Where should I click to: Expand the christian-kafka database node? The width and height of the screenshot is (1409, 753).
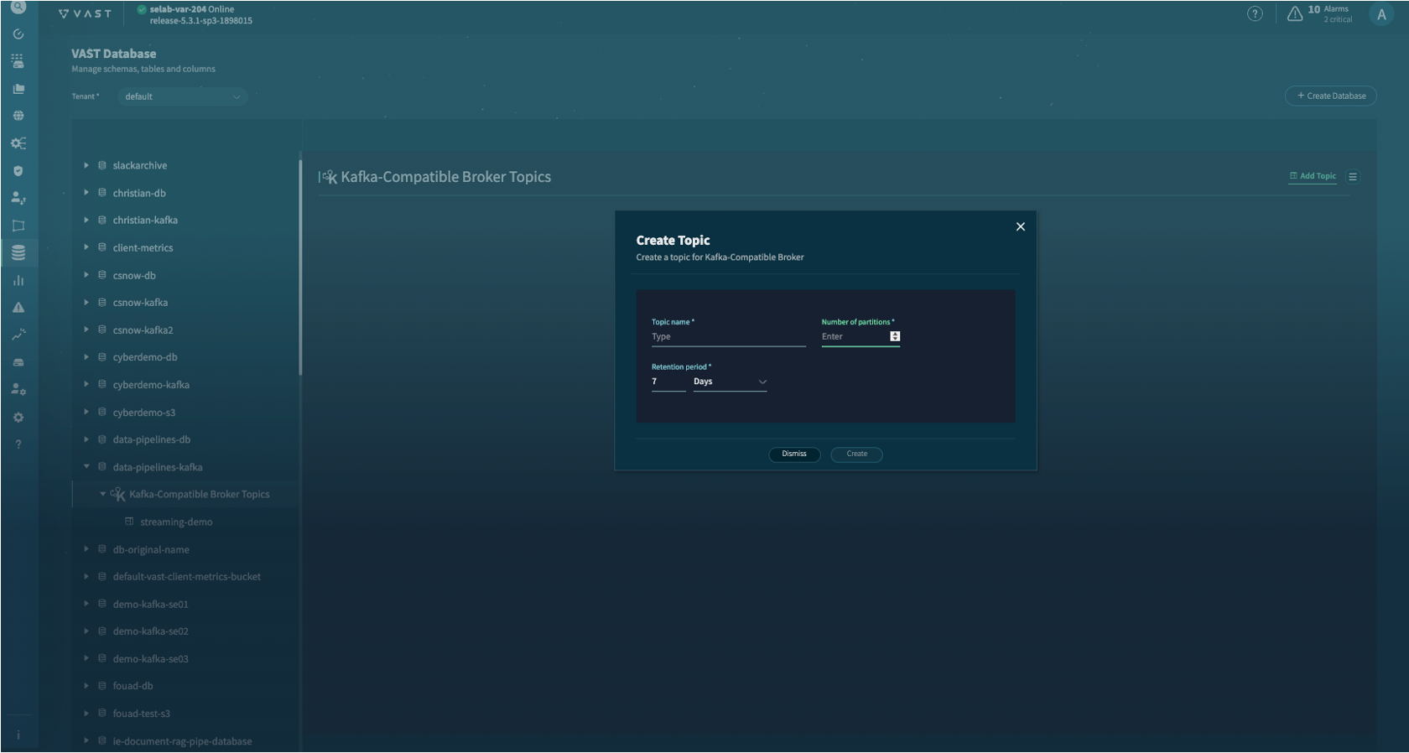click(x=86, y=220)
